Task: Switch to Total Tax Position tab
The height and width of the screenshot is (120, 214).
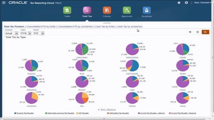Action: [14, 27]
